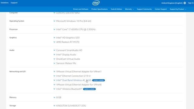Click the globe icon next to United Kingdom
This screenshot has width=194, height=109.
pos(185,3)
